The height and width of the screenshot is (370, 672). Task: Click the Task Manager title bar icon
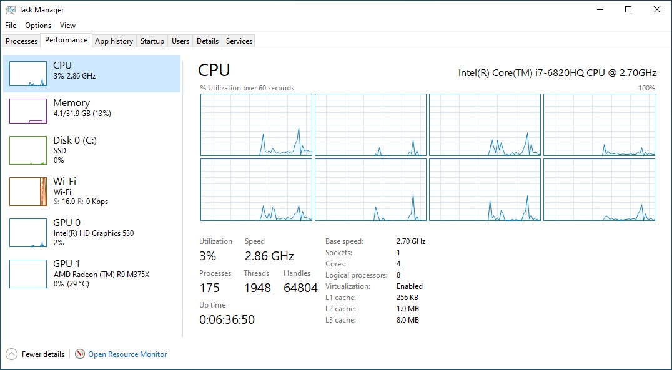point(11,10)
